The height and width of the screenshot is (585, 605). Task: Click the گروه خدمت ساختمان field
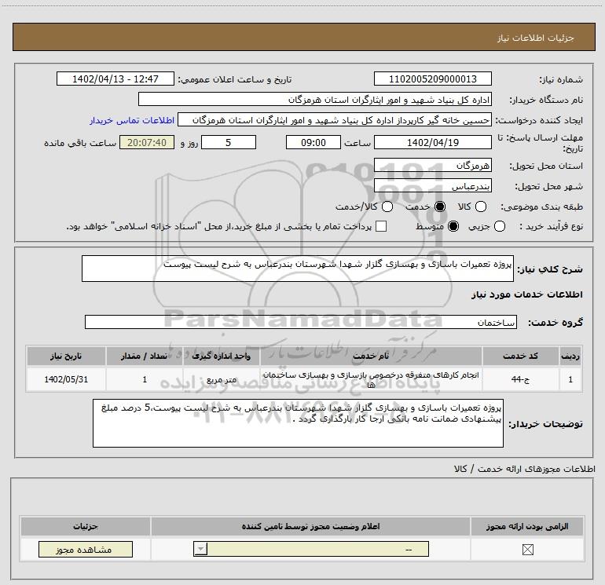pyautogui.click(x=301, y=322)
